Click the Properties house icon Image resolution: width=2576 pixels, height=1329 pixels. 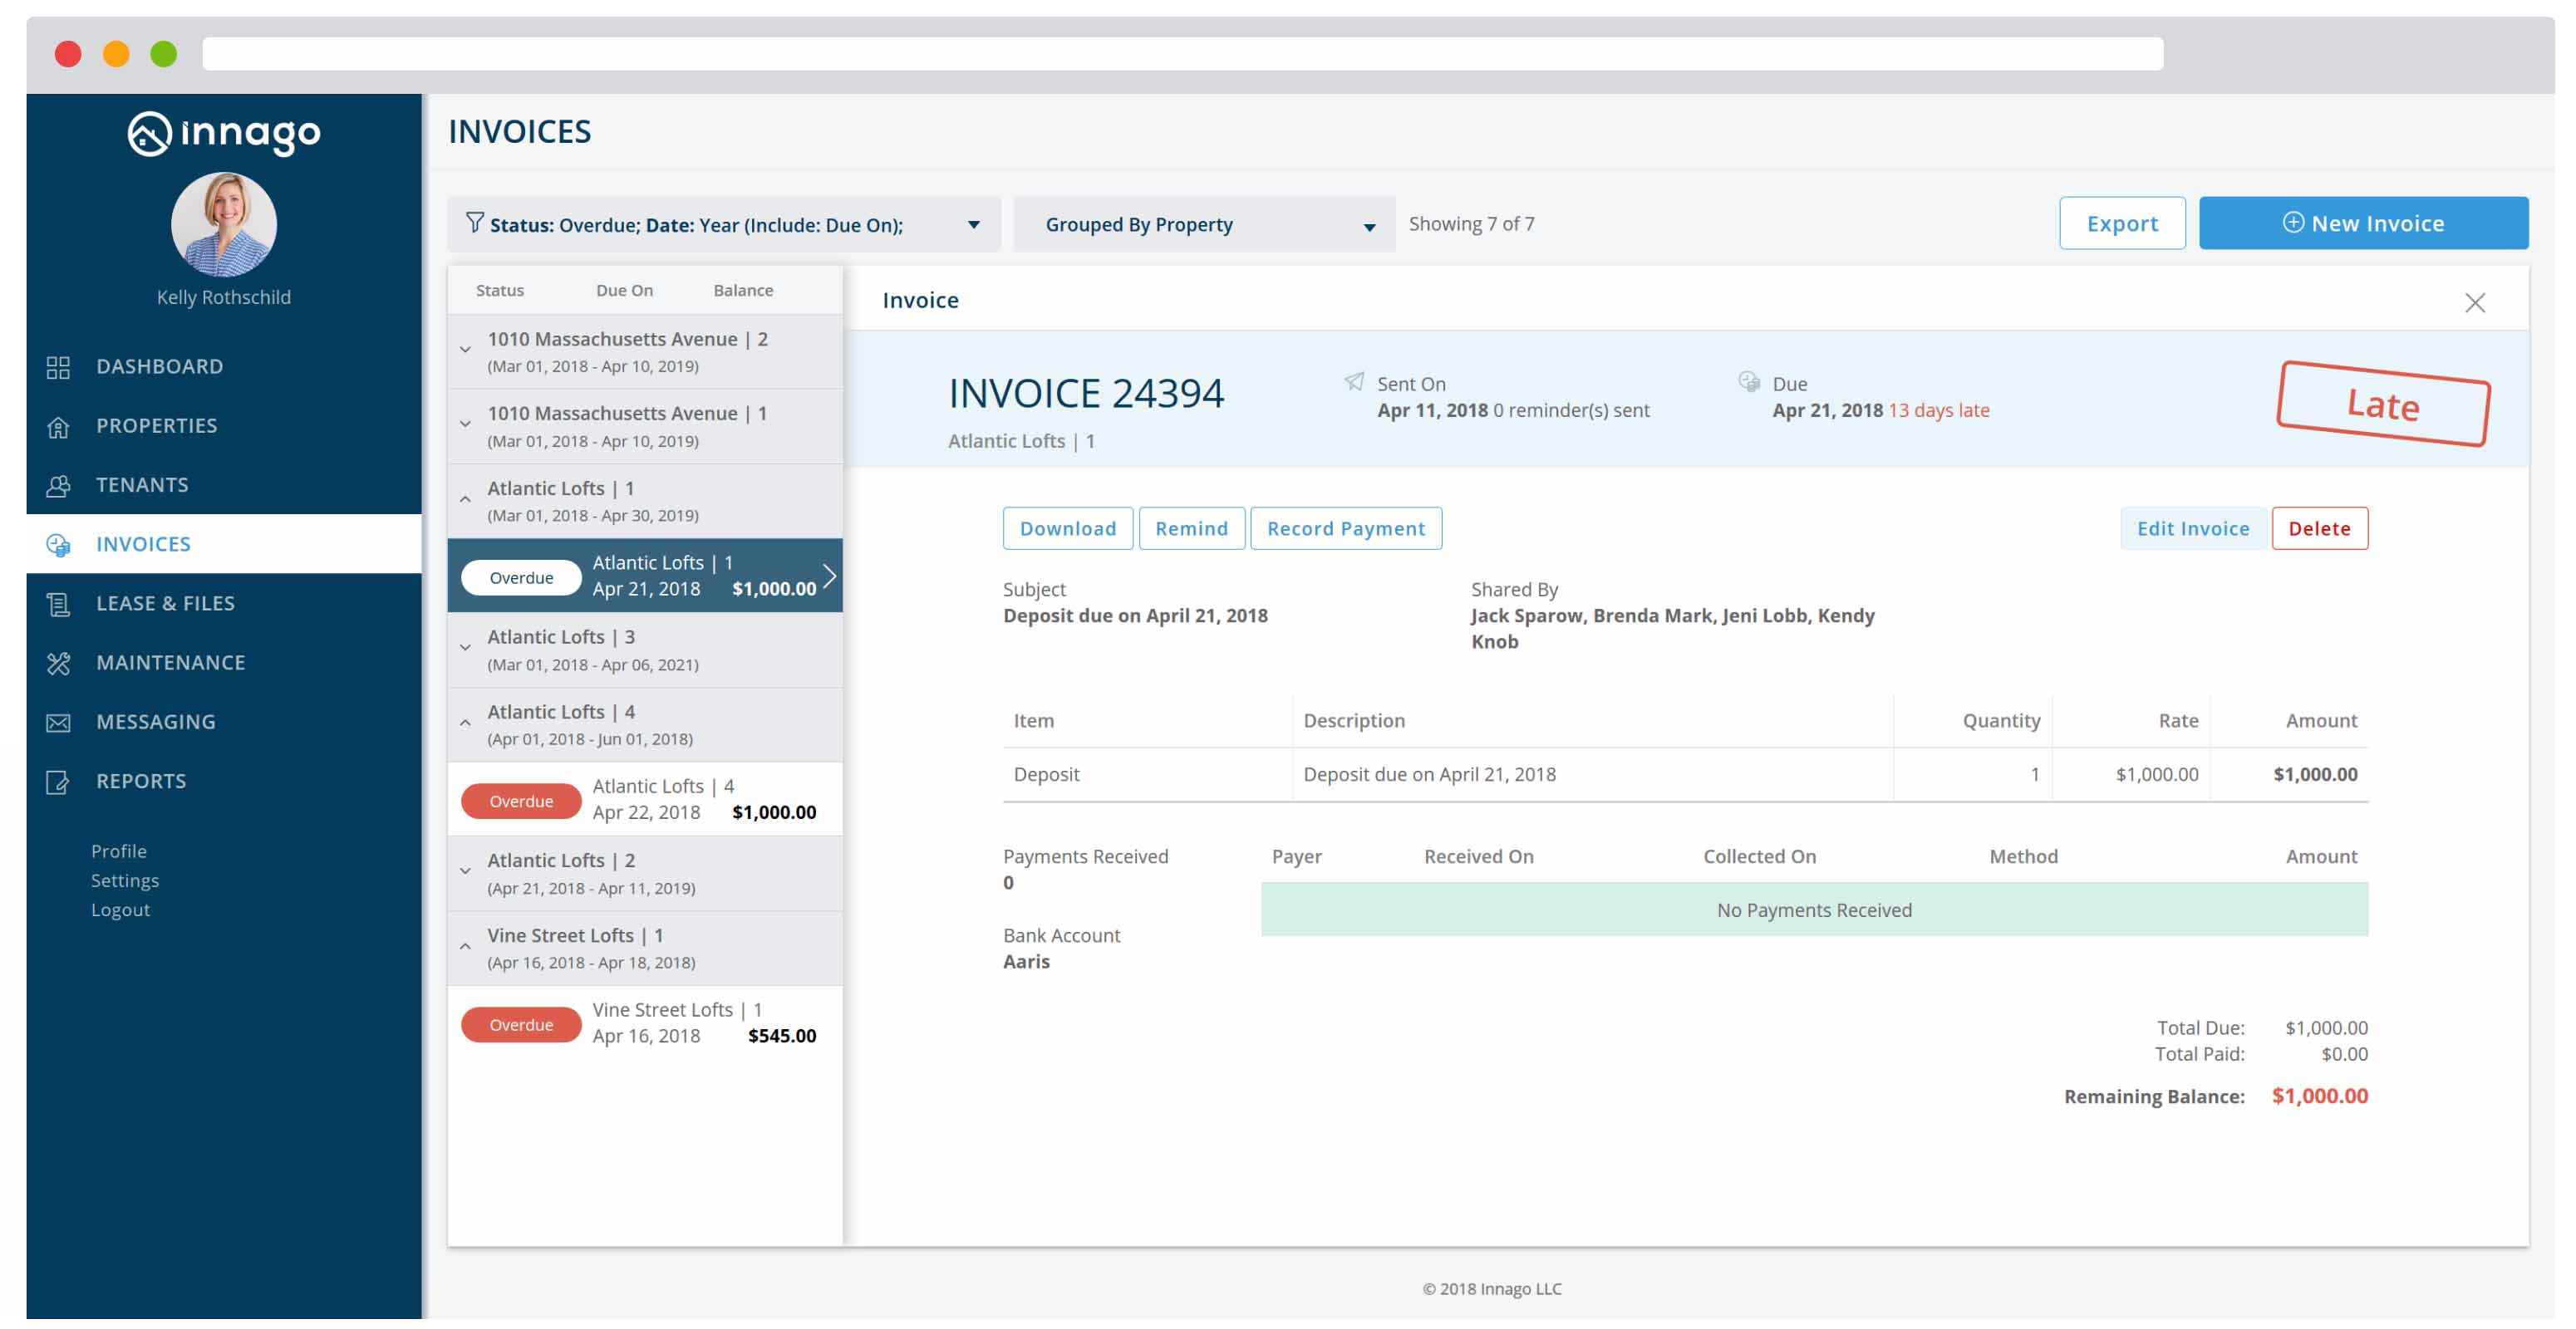[58, 428]
